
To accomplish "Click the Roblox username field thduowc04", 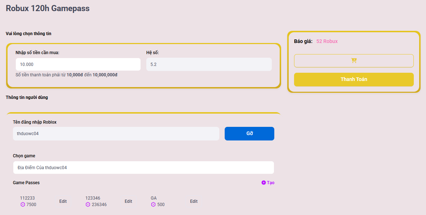I will click(x=116, y=134).
